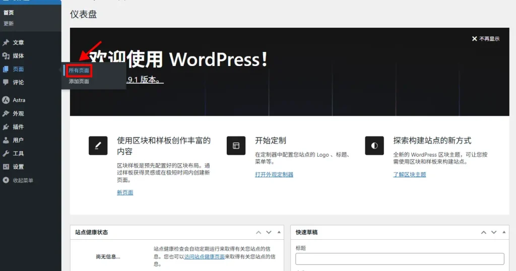516x271 pixels.
Task: Toggle the 快速草稿 panel collapse triangle
Action: (x=504, y=232)
